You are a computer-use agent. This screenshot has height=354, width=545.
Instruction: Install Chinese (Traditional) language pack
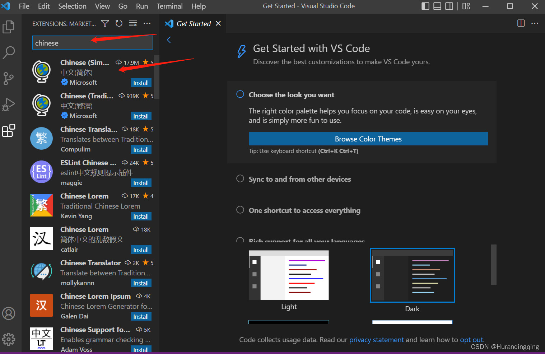(141, 116)
